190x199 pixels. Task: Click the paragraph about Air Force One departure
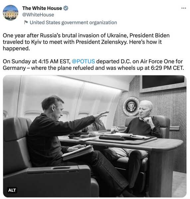[x=93, y=65]
